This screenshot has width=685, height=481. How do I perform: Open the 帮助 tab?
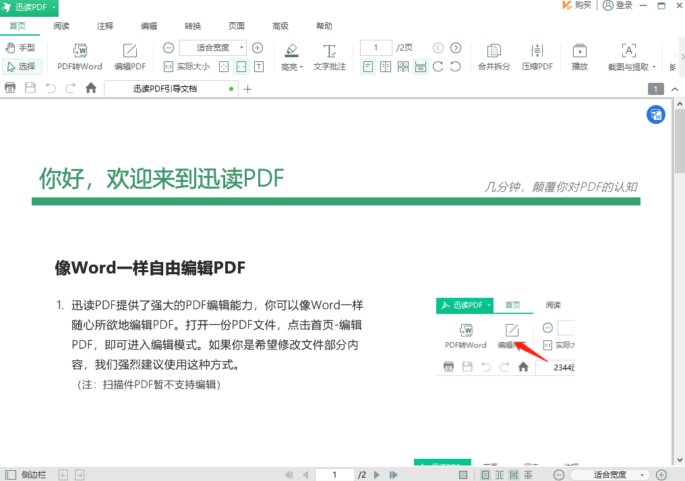coord(324,26)
